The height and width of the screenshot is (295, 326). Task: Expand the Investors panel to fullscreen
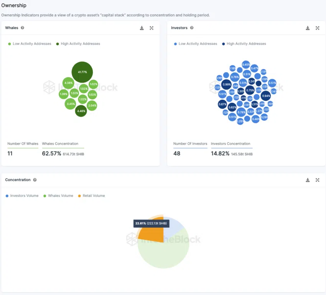coord(318,28)
